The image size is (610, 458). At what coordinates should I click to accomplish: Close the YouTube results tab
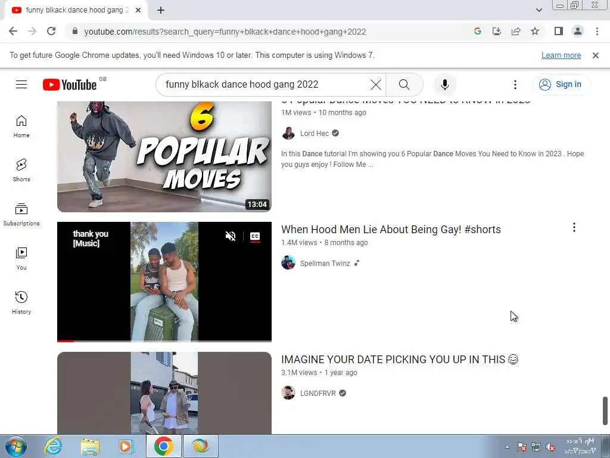(x=138, y=10)
